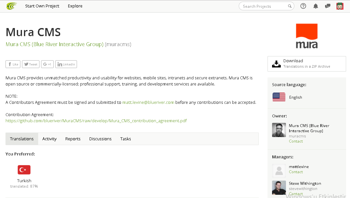Viewport: 350px width, 198px height.
Task: Select the Turkish flag icon
Action: coord(24,170)
